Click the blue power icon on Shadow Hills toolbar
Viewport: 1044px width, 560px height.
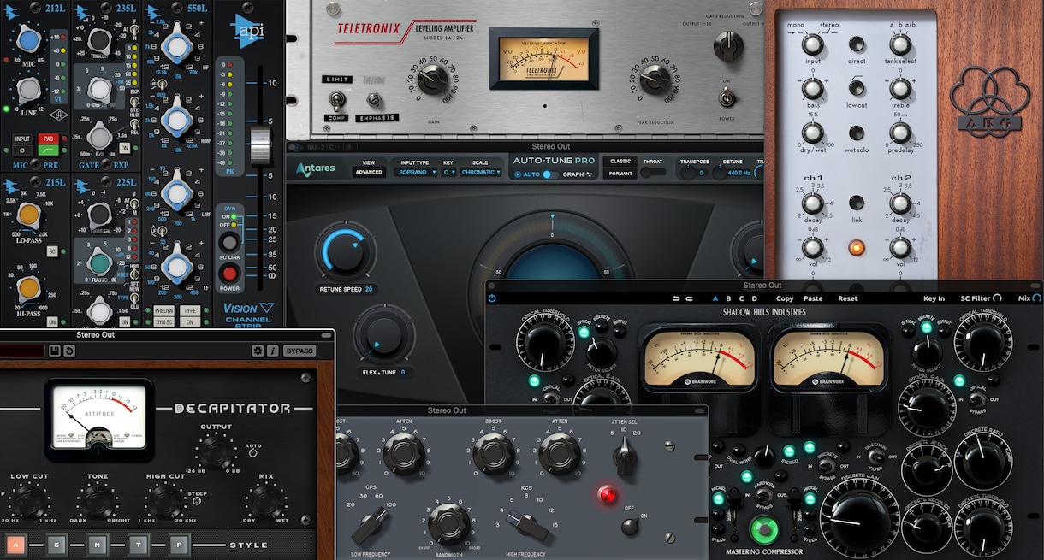click(x=492, y=298)
